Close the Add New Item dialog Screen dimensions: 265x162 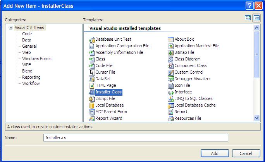click(x=258, y=6)
